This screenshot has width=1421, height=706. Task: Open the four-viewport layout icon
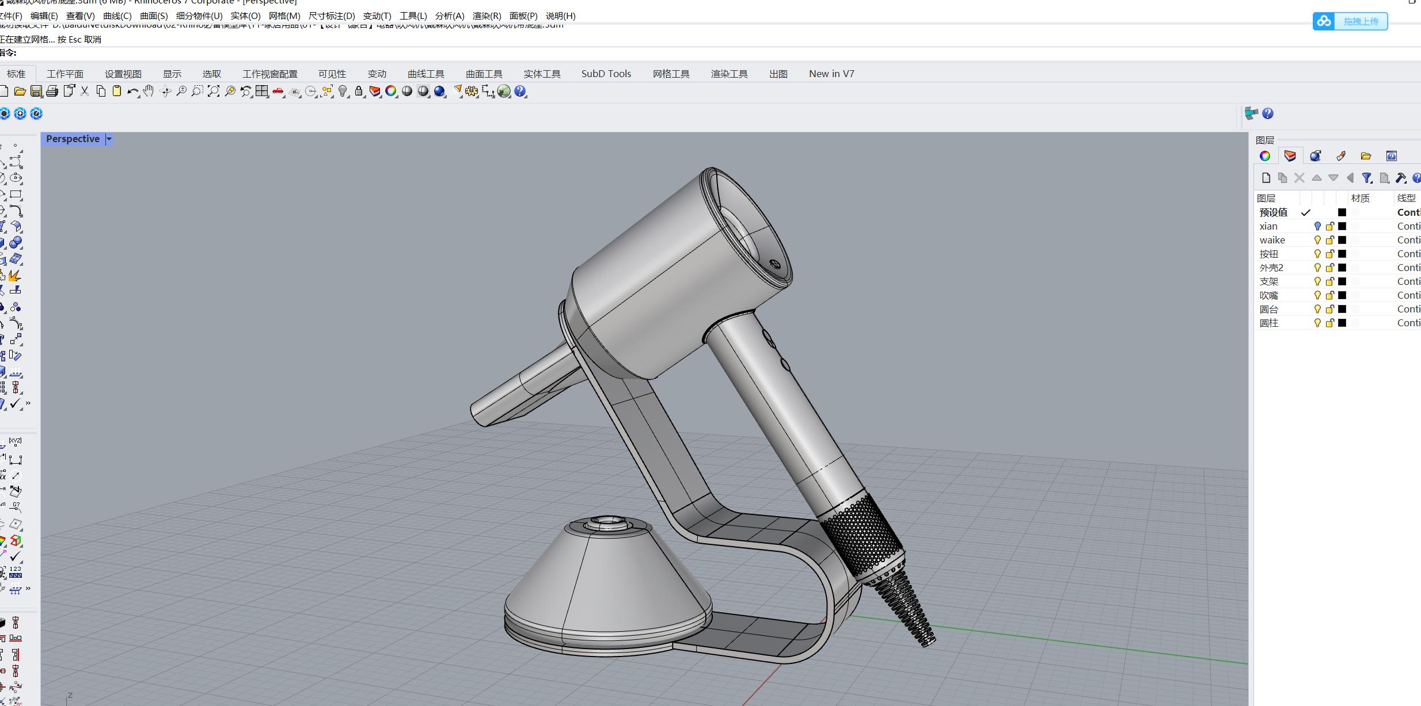click(262, 91)
